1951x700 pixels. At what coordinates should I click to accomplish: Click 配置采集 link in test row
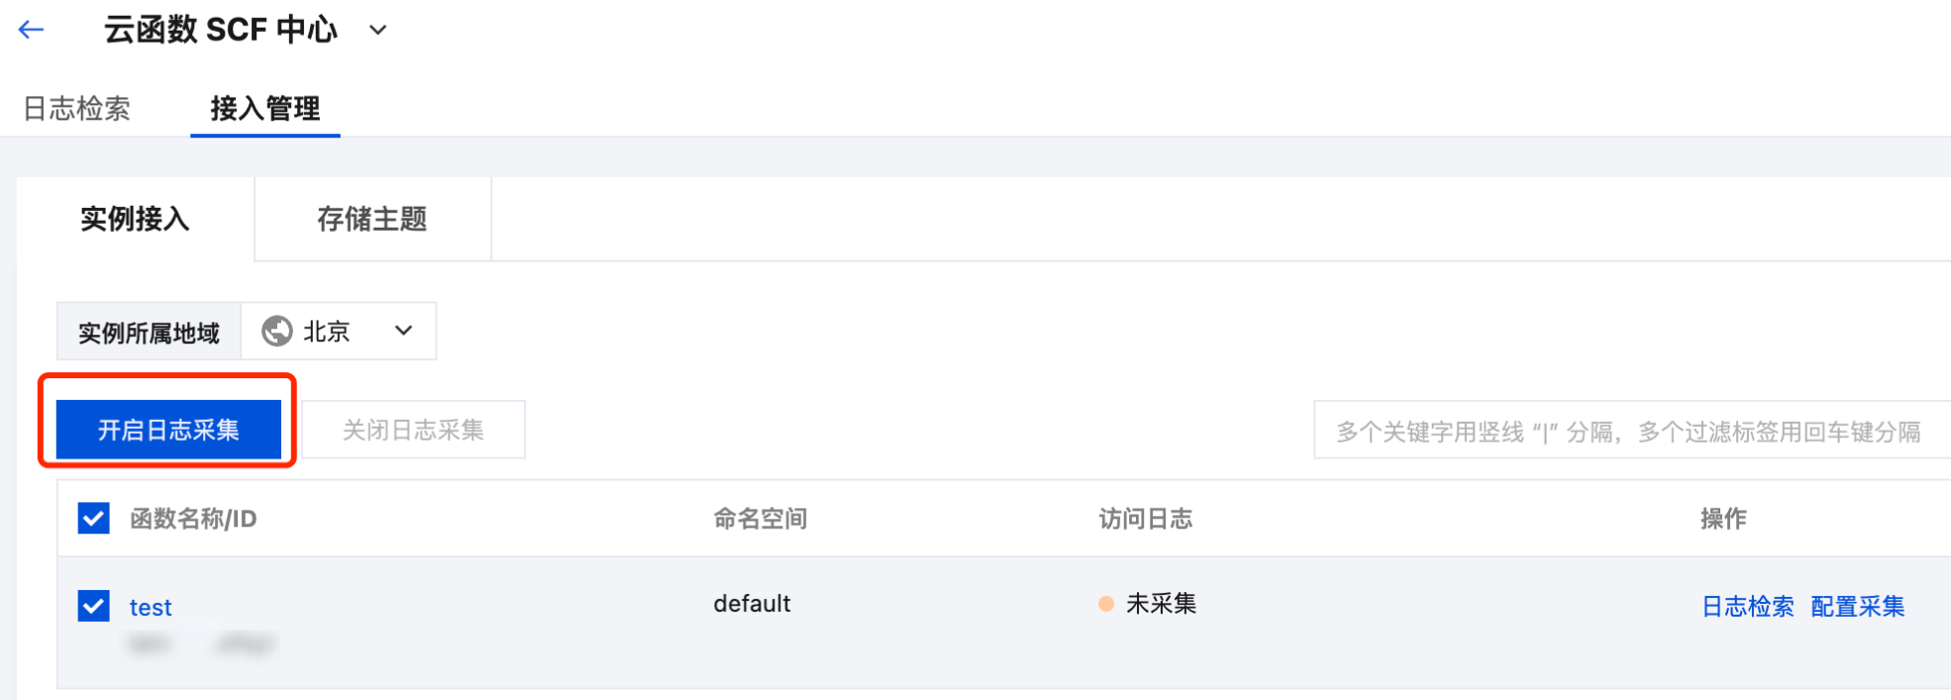tap(1857, 606)
